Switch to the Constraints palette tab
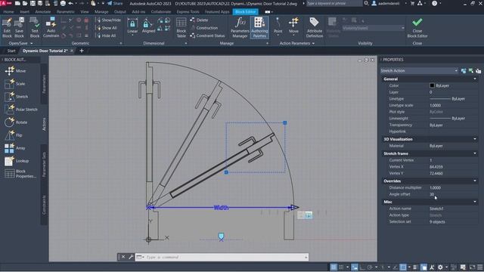 click(44, 205)
